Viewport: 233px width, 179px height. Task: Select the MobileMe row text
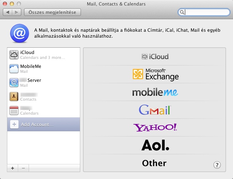coord(31,66)
